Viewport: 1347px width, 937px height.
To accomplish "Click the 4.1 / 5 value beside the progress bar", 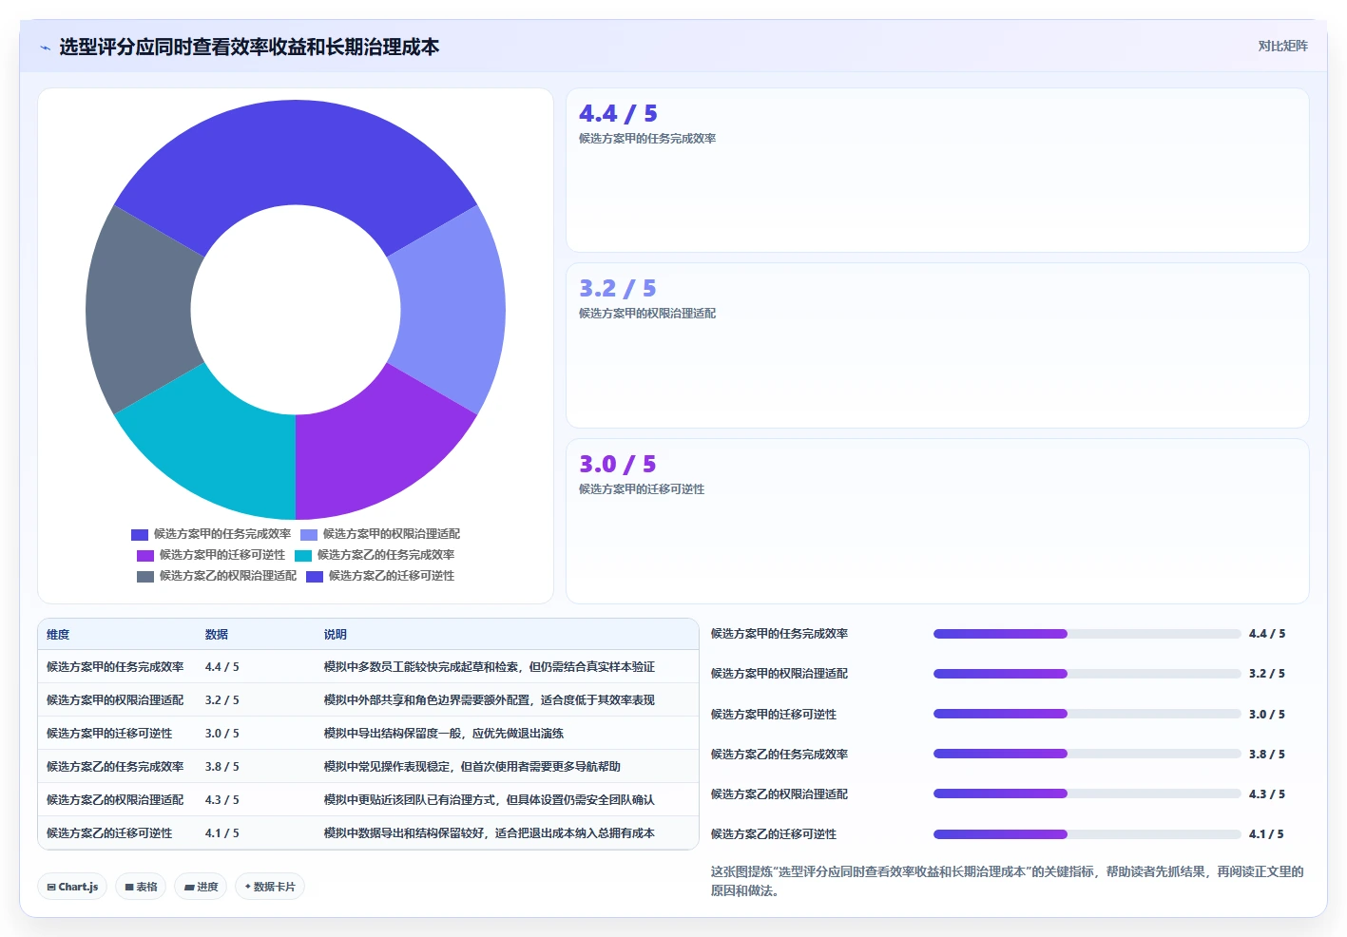I will tap(1266, 834).
